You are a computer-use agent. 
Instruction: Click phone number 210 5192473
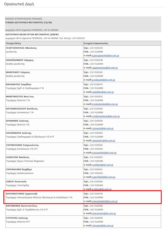coord(96,84)
